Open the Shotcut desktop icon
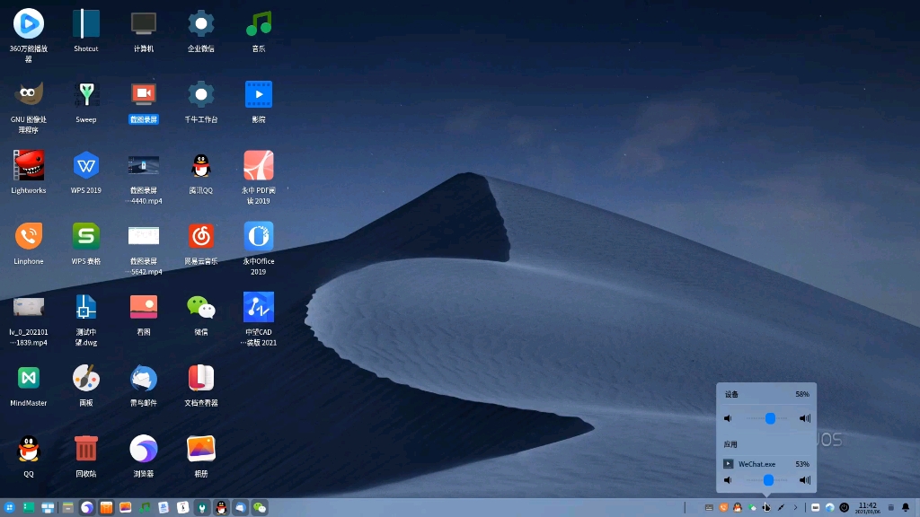The image size is (920, 517). (x=86, y=24)
